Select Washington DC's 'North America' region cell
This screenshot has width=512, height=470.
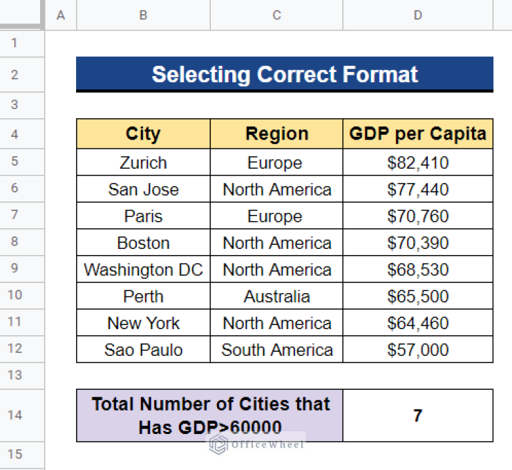pos(276,270)
